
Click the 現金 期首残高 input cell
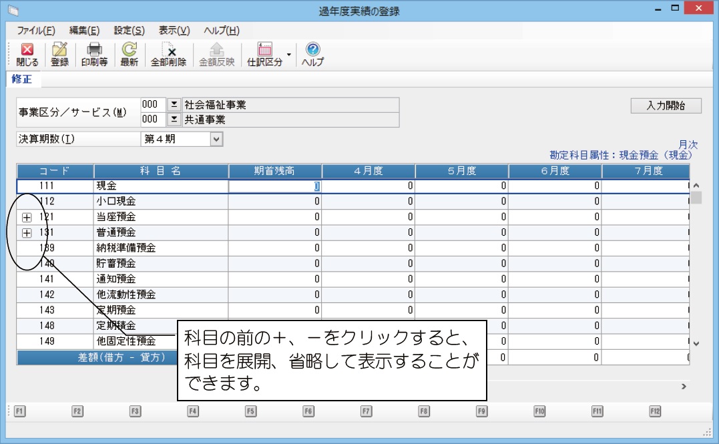(x=274, y=186)
